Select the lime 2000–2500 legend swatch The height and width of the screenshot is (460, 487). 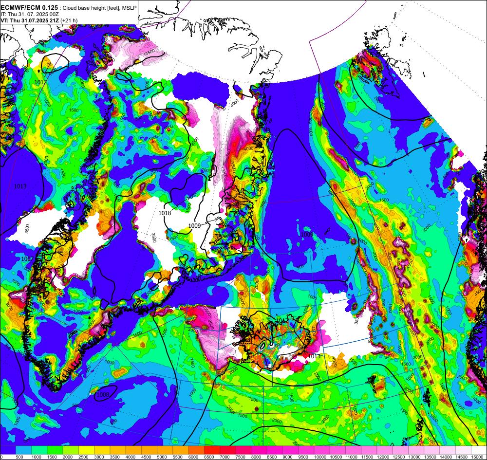pyautogui.click(x=71, y=450)
